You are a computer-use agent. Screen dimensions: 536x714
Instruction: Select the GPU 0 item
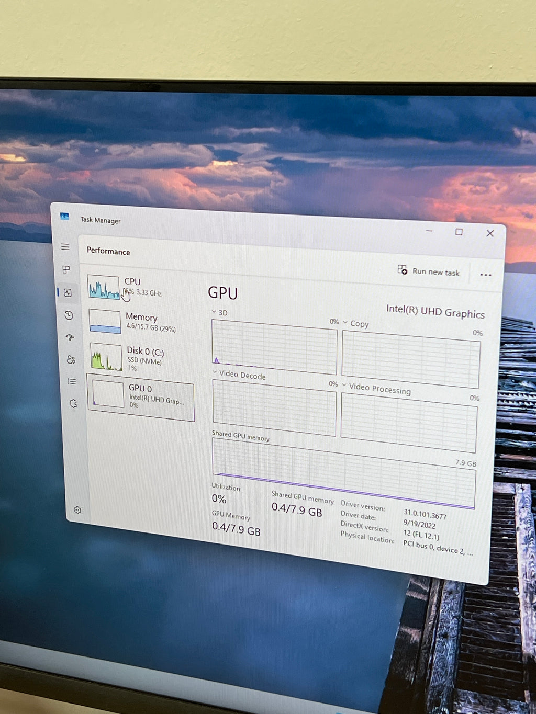[x=141, y=397]
